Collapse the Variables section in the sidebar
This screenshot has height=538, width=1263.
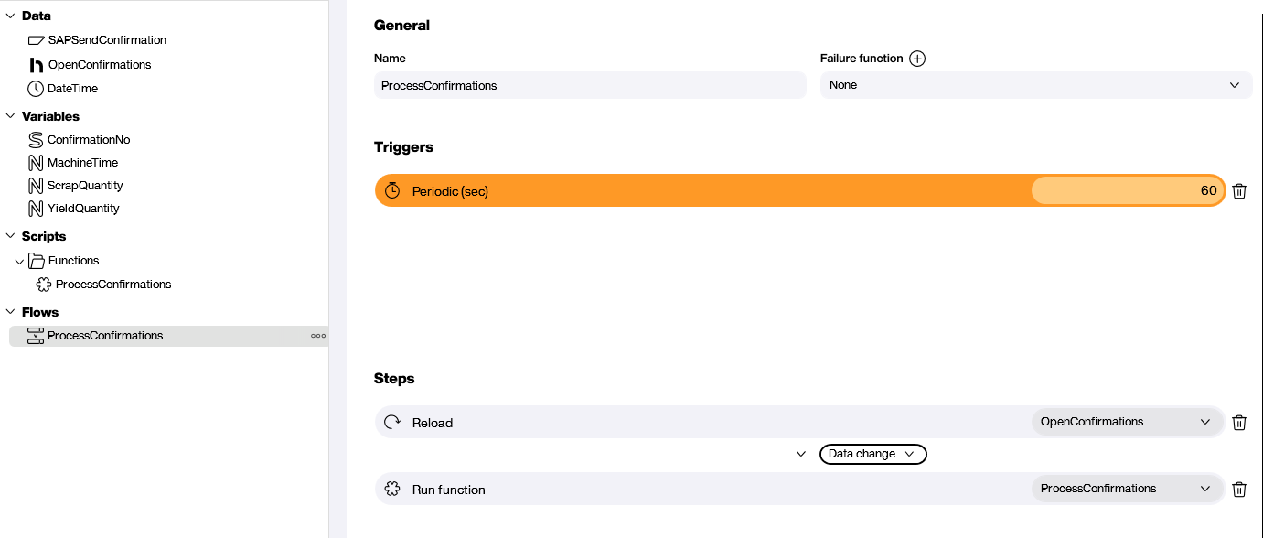coord(8,116)
